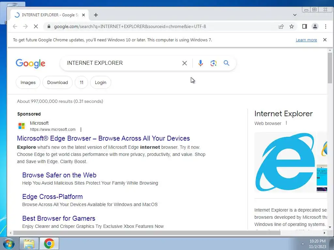Open Best Browser for Gamers link
Image resolution: width=334 pixels, height=250 pixels.
(59, 218)
